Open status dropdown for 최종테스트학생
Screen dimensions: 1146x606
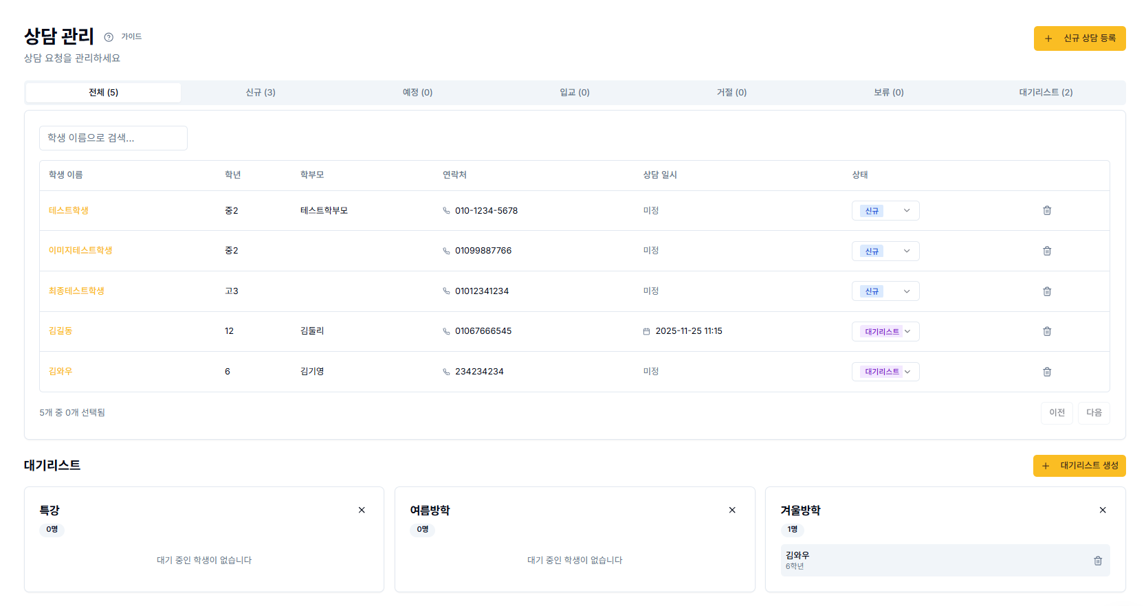click(x=885, y=291)
